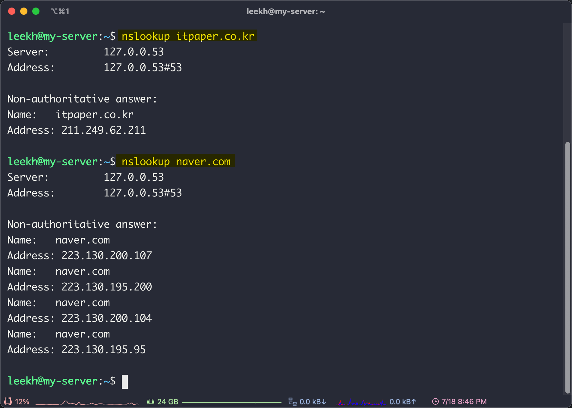Click the IP address 223.130.195.95
This screenshot has height=408, width=572.
click(104, 350)
